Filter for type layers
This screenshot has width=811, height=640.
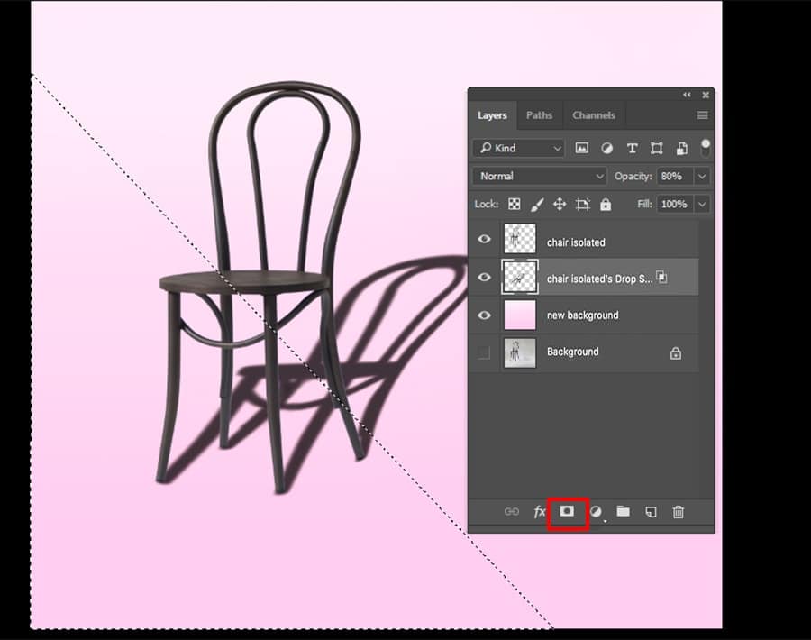pyautogui.click(x=632, y=149)
